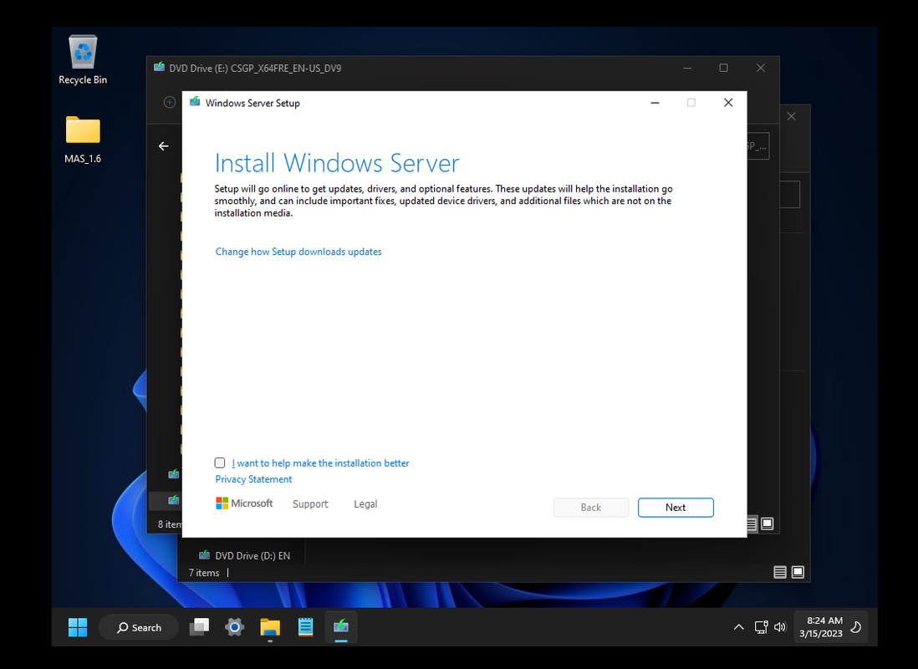Switch to large icons view in 7 items window

point(798,572)
